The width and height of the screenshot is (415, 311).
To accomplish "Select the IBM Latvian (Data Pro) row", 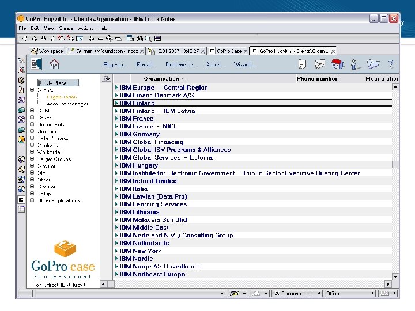I will point(252,196).
